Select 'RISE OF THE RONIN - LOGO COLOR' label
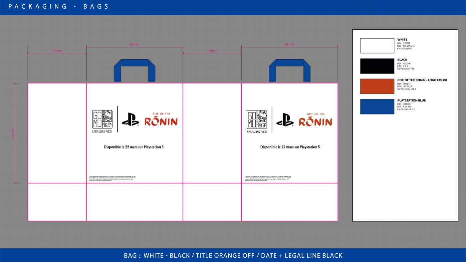Image resolution: width=466 pixels, height=262 pixels. click(x=422, y=80)
